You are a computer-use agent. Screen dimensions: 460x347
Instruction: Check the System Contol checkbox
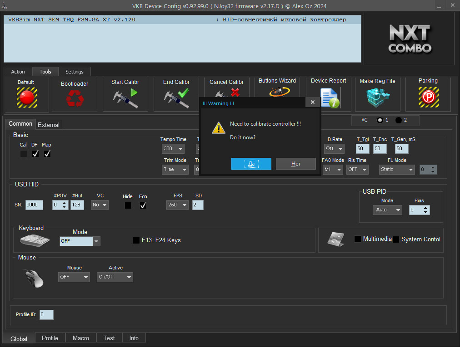pyautogui.click(x=396, y=239)
